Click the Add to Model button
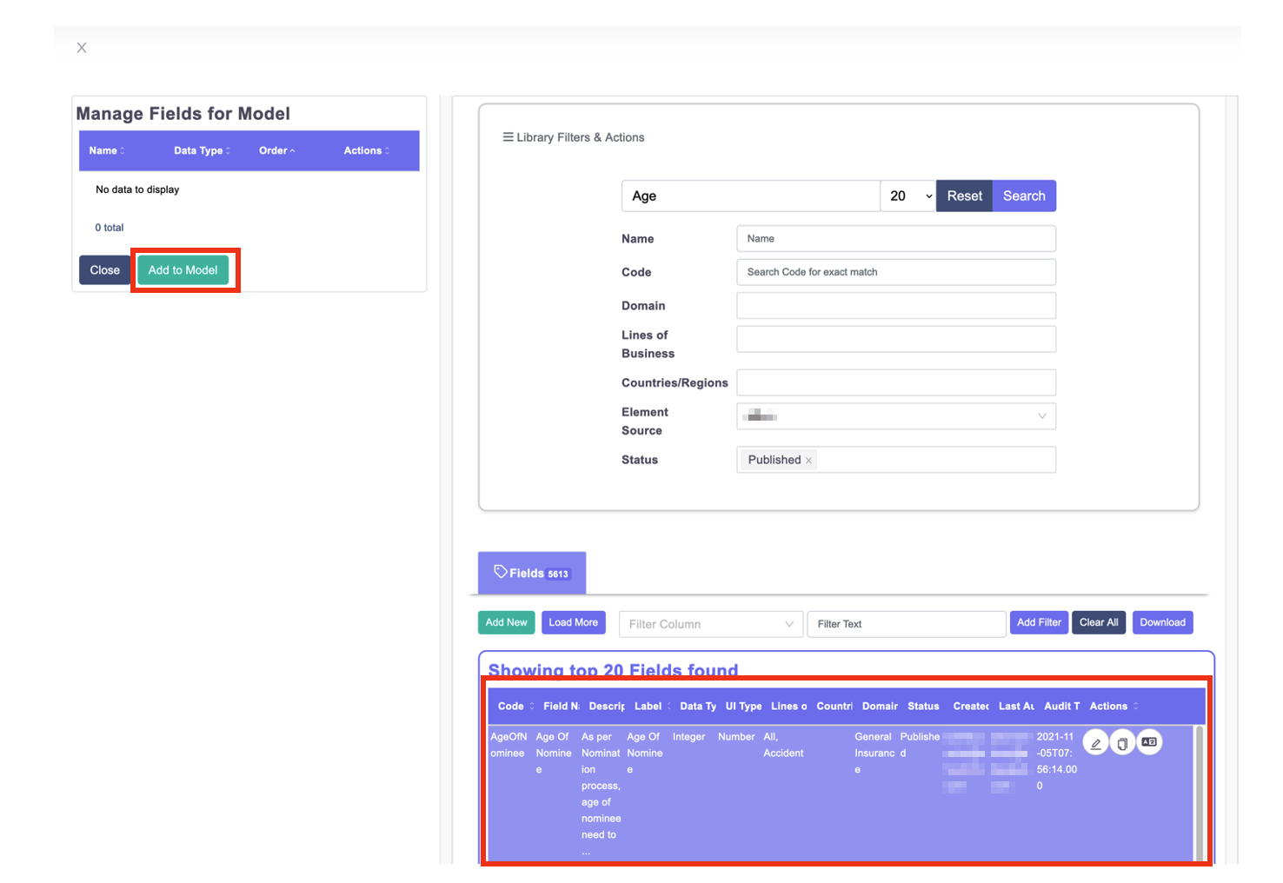The width and height of the screenshot is (1283, 883). [183, 270]
